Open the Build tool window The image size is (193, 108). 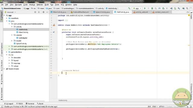pos(40,103)
